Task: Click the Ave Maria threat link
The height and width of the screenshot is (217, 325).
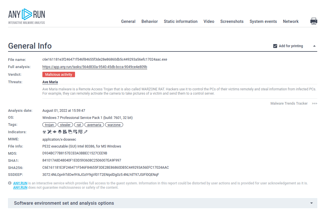Action: click(x=50, y=82)
